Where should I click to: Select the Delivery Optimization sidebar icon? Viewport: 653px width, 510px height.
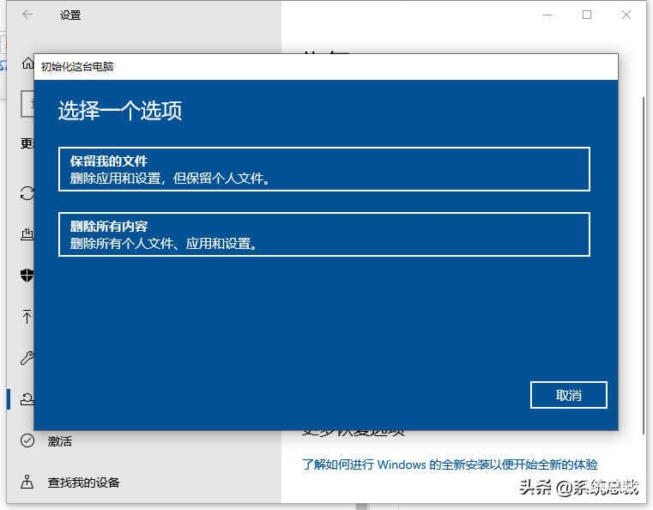(x=27, y=234)
